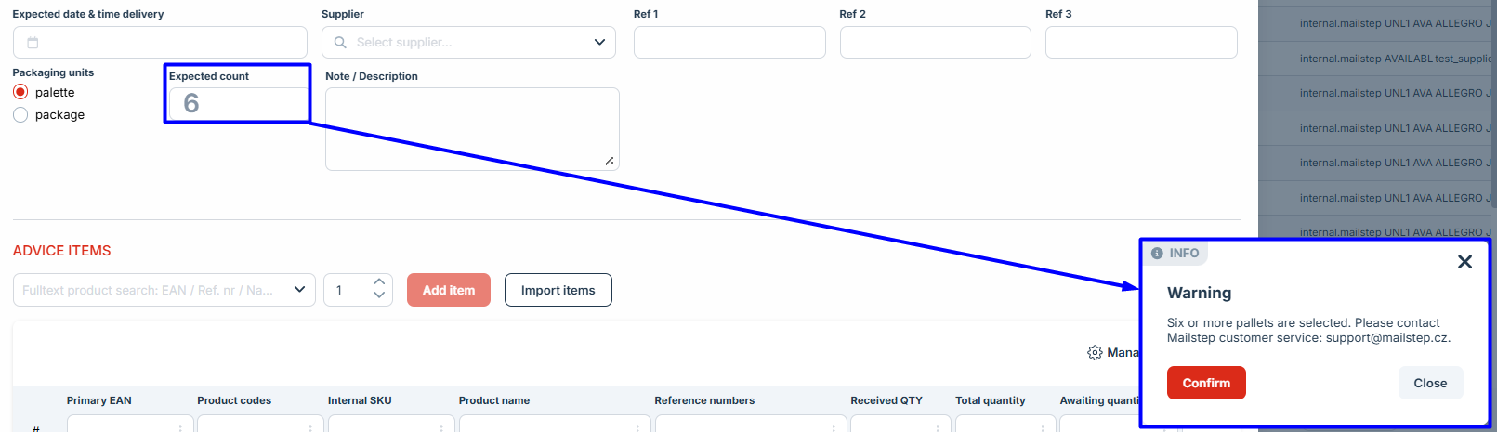Select the package packaging unit
This screenshot has width=1497, height=432.
pos(20,115)
